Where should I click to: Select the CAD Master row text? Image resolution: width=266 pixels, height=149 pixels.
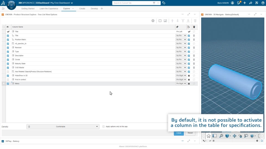[19, 68]
